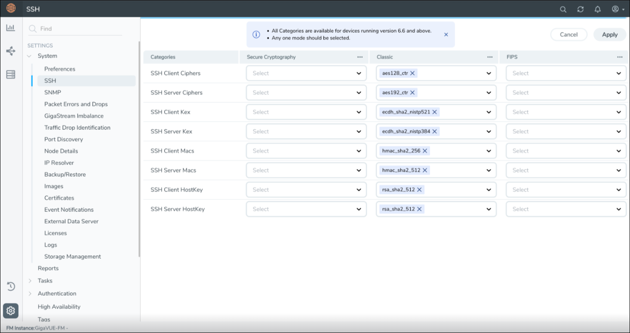The height and width of the screenshot is (333, 630).
Task: Remove the aes128_ctr cipher tag
Action: tap(412, 73)
